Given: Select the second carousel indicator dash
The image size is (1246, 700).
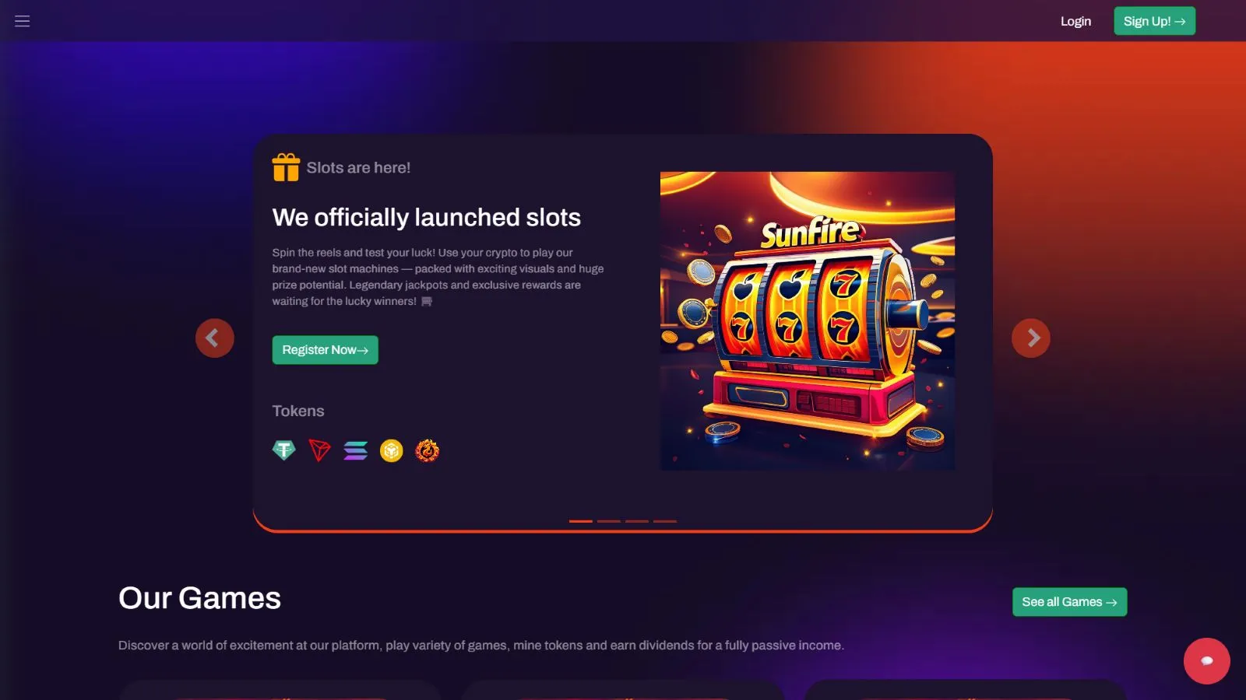Looking at the screenshot, I should [609, 521].
